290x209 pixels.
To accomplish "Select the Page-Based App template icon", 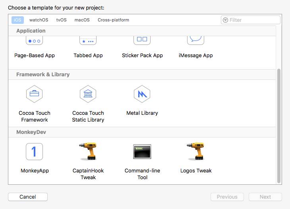I will click(x=35, y=40).
